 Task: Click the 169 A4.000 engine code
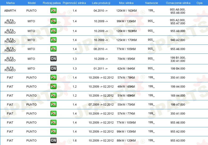coord(178,96)
